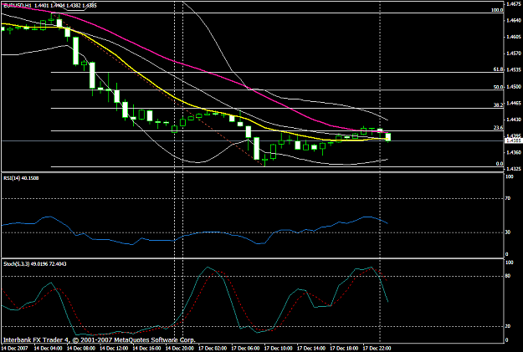Select the 50.0 Fibonacci level label

498,87
